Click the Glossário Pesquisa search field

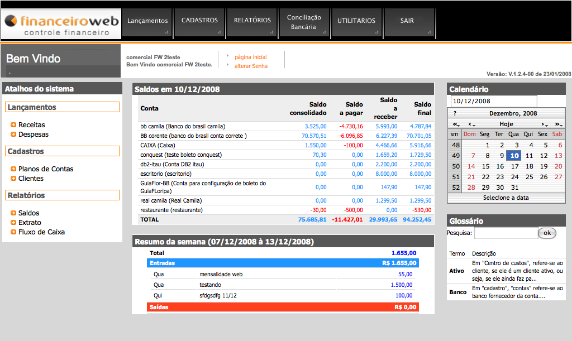click(506, 233)
